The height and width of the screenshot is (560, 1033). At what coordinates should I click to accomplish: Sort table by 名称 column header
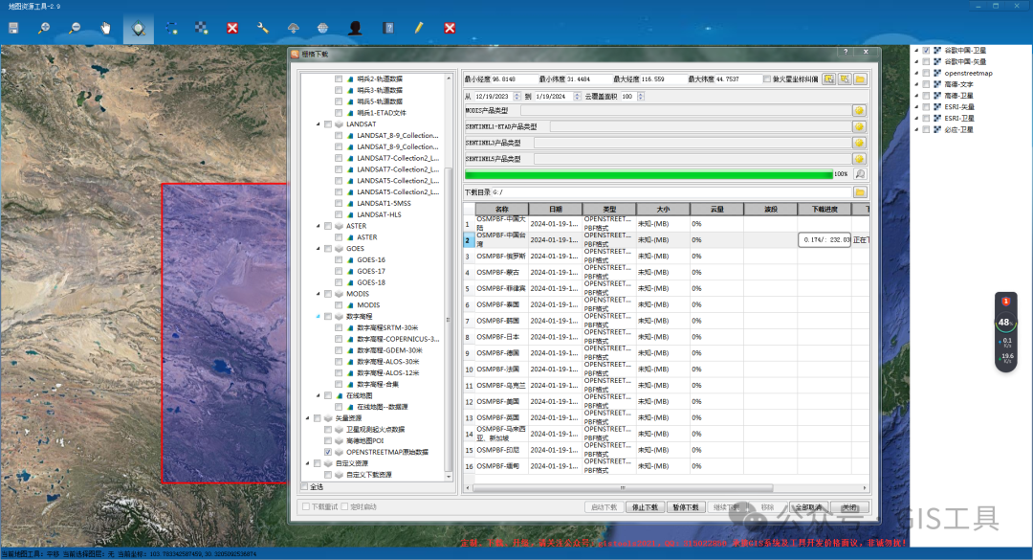502,209
